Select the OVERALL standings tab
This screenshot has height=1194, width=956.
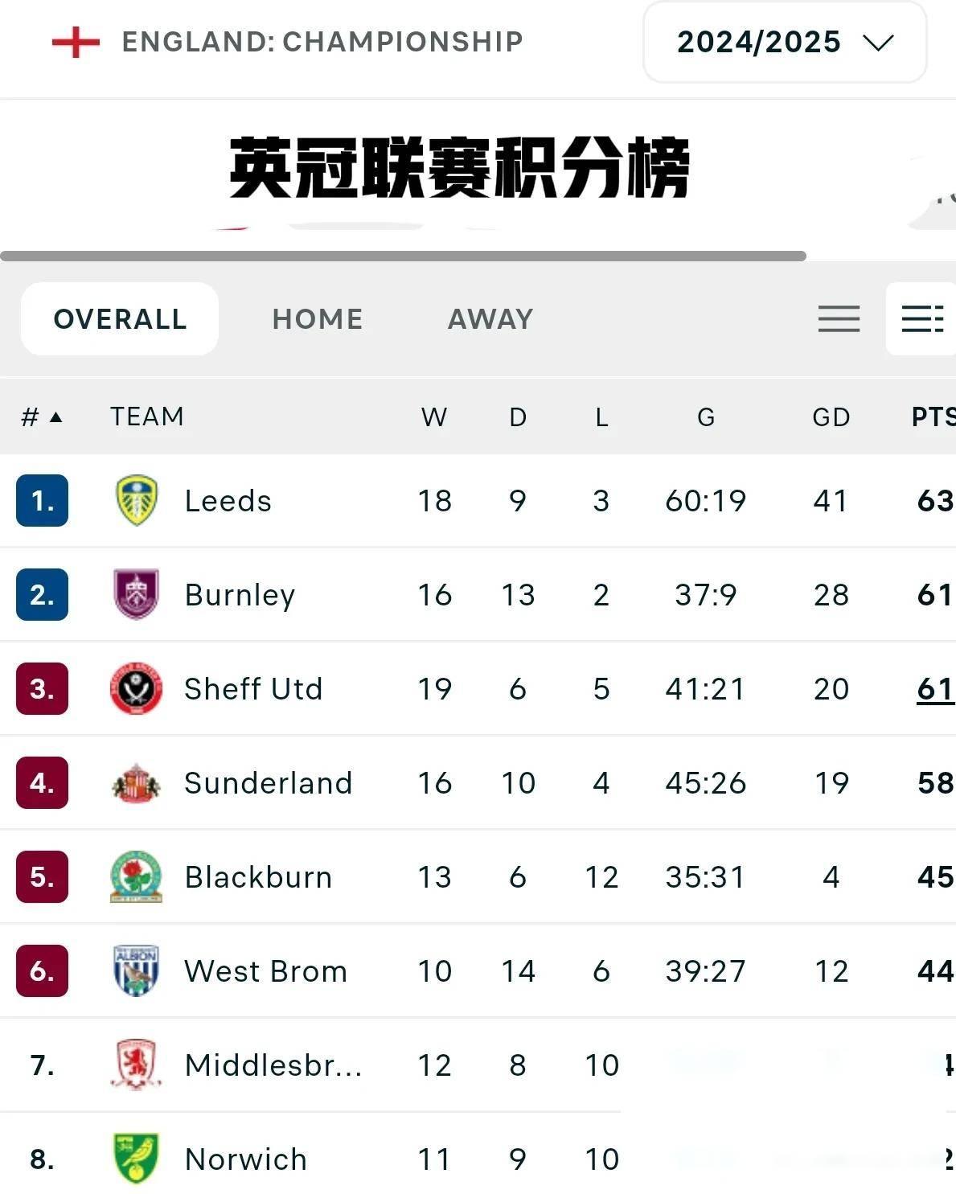tap(120, 319)
